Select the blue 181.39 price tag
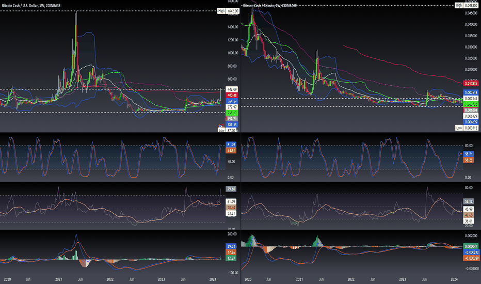481x284 pixels. pos(232,124)
